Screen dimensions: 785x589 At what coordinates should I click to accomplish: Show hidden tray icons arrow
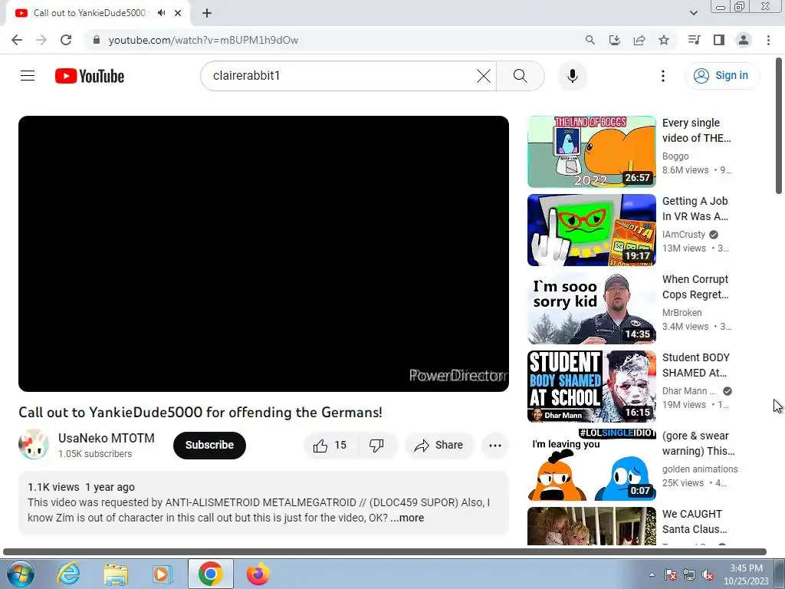click(652, 574)
